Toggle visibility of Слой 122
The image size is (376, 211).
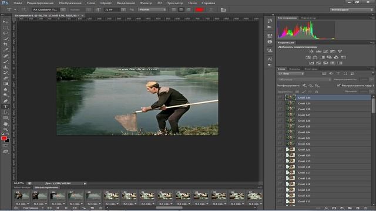coord(280,144)
